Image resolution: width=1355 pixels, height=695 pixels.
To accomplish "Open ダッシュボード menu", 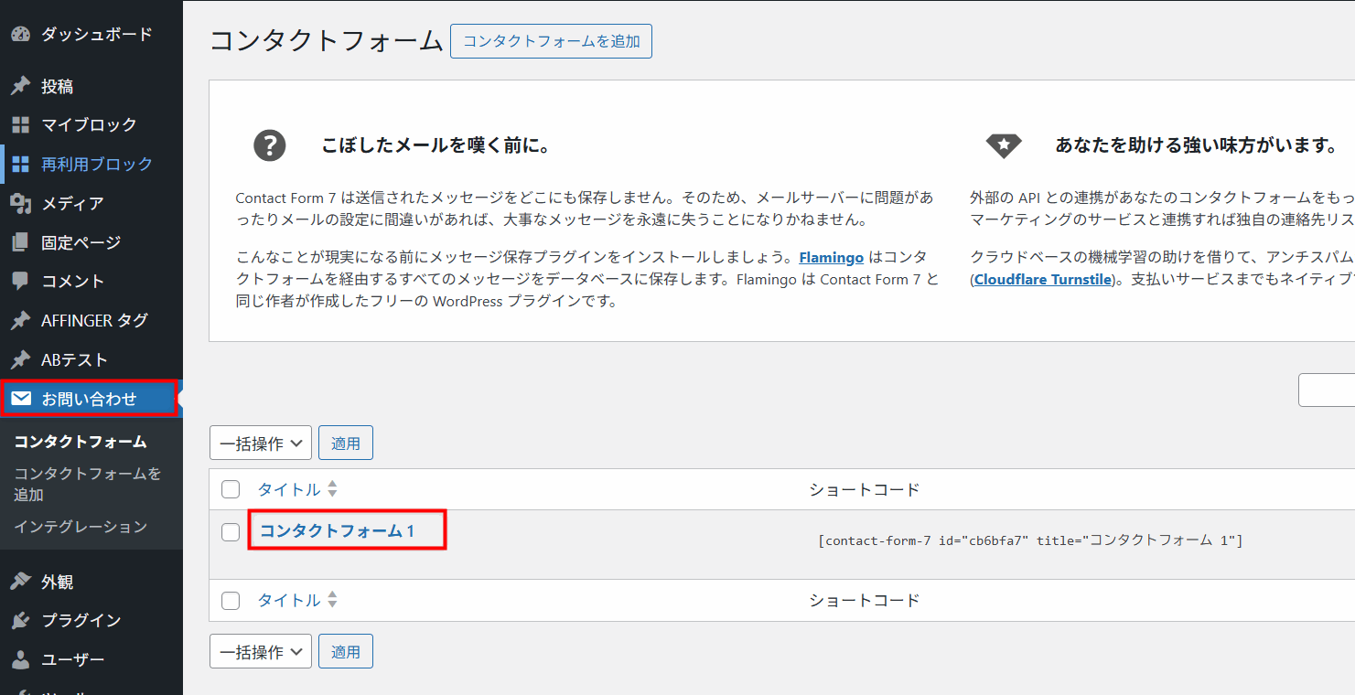I will click(91, 35).
